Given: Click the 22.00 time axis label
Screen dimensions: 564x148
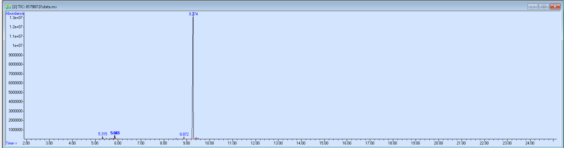Looking at the screenshot, I should (x=484, y=143).
